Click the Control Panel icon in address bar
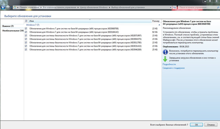 (15, 8)
